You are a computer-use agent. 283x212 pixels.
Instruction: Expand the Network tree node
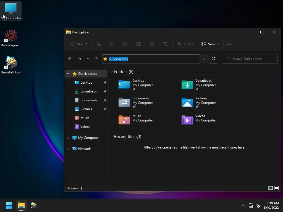[68, 149]
